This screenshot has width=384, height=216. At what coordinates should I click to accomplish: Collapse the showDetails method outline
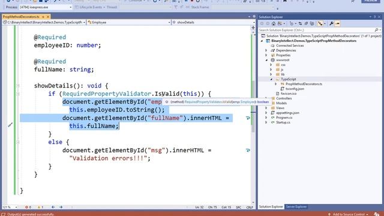(18, 86)
